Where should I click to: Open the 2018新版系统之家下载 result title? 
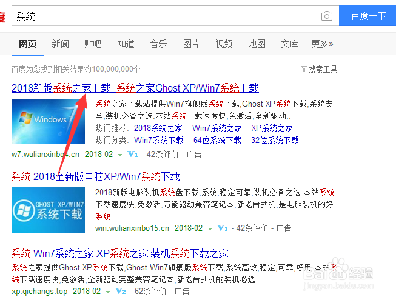[x=135, y=88]
